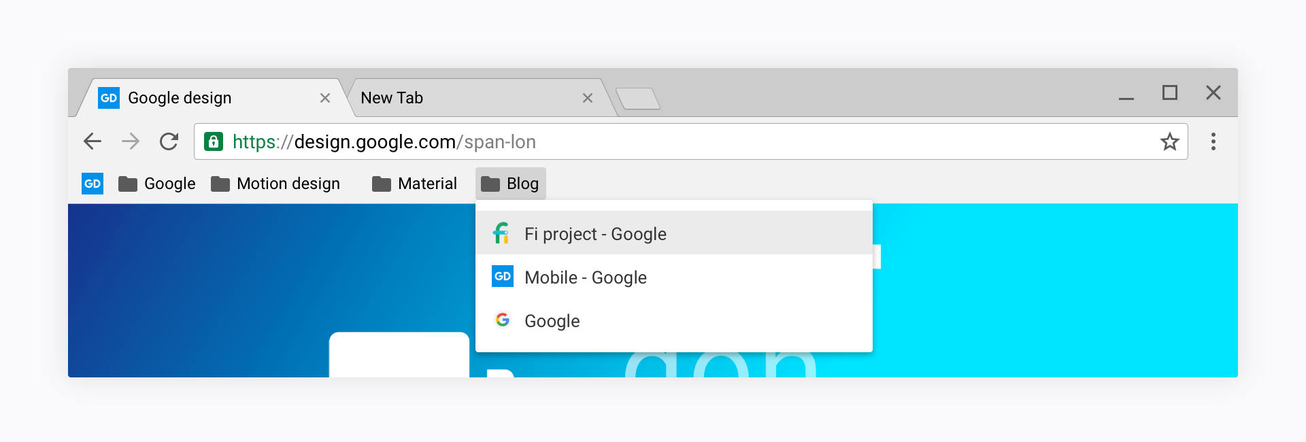Collapse the Blog bookmark folder

511,184
